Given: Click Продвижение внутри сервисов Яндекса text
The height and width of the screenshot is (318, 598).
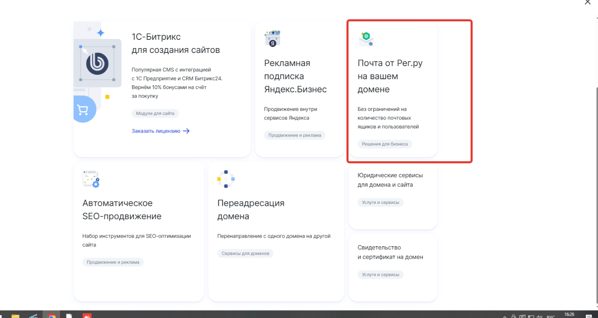Looking at the screenshot, I should (x=291, y=113).
